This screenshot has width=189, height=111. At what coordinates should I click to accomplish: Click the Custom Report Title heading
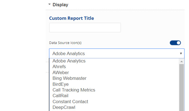pyautogui.click(x=71, y=18)
